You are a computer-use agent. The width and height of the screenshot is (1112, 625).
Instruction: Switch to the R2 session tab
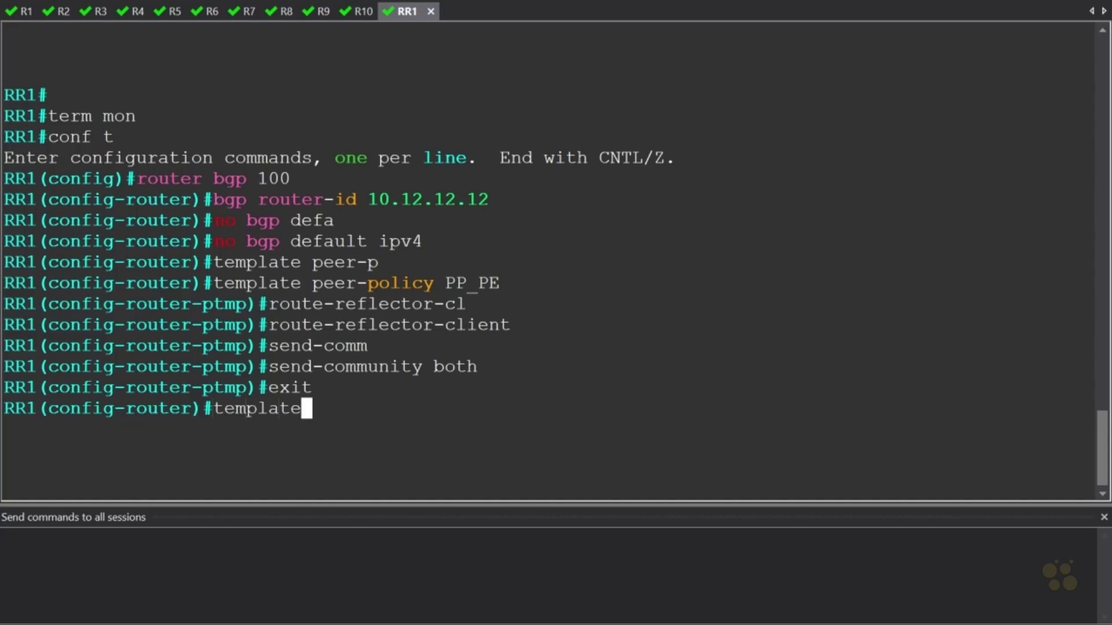click(56, 11)
